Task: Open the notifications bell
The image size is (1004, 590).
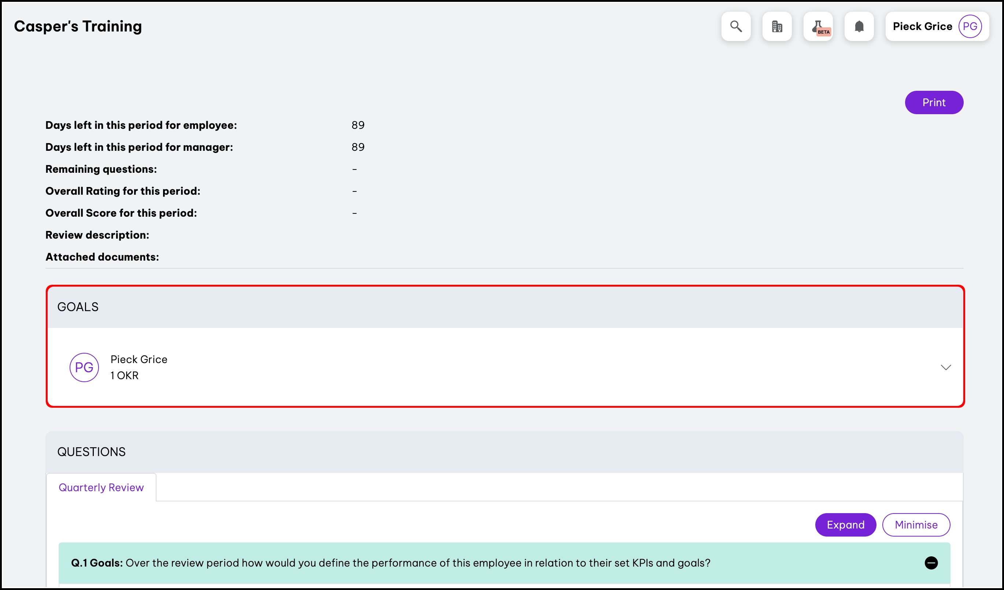Action: point(859,26)
